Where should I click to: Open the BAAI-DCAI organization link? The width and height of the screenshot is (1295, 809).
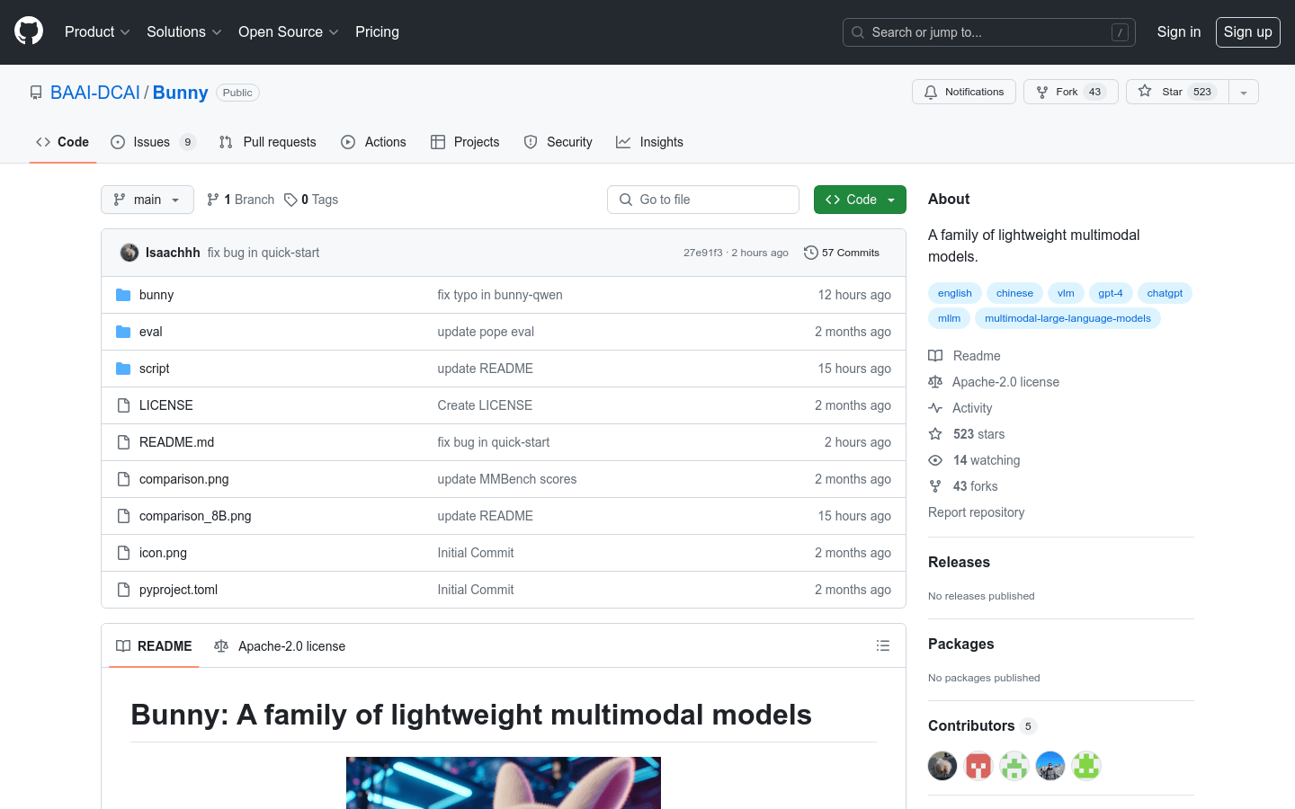[95, 93]
